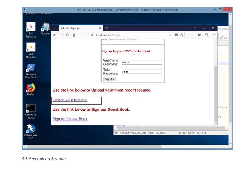The image size is (250, 169).
Task: Bookmark this page with star icon
Action: point(181,35)
